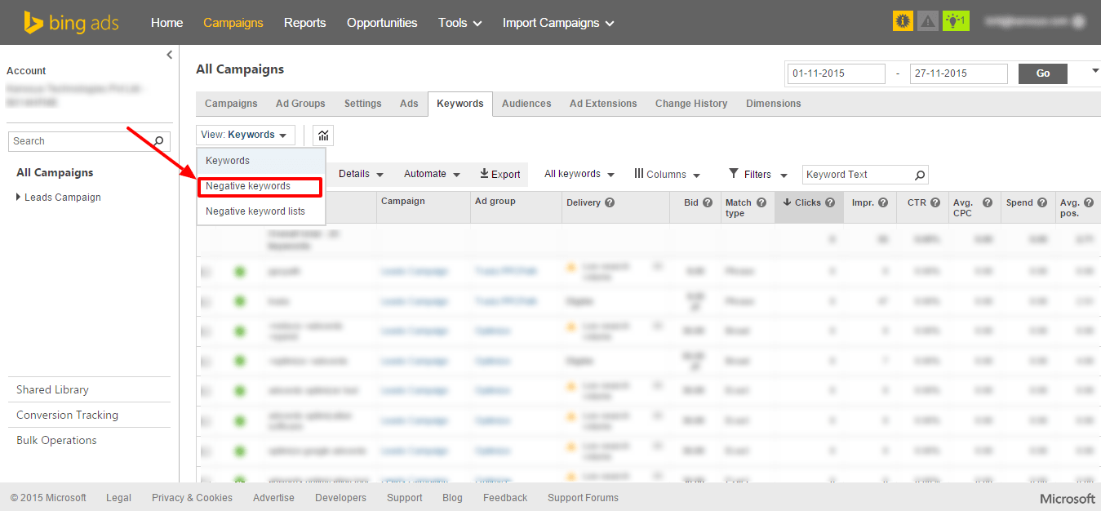Open the performance chart icon next to View
Image resolution: width=1101 pixels, height=511 pixels.
[323, 135]
